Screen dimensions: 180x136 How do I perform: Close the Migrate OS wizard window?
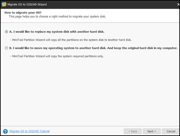(178, 4)
